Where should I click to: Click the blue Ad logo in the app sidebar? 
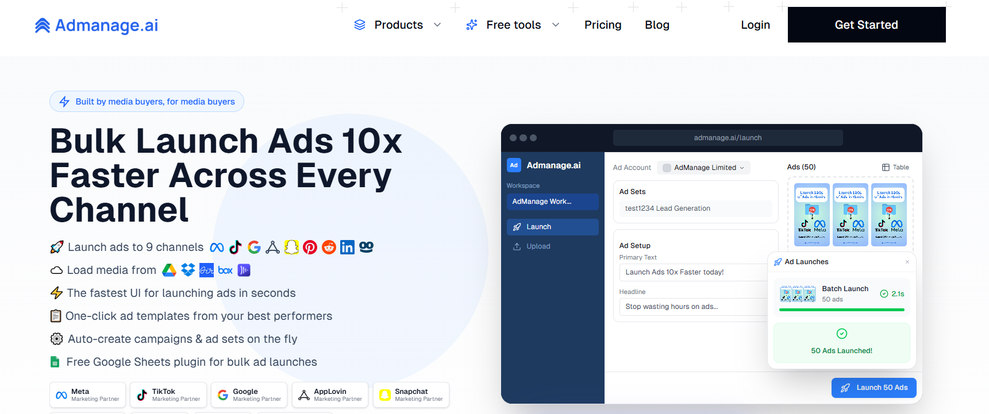(x=514, y=165)
